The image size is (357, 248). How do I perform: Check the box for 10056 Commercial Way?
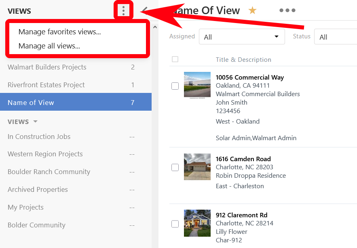pyautogui.click(x=175, y=86)
